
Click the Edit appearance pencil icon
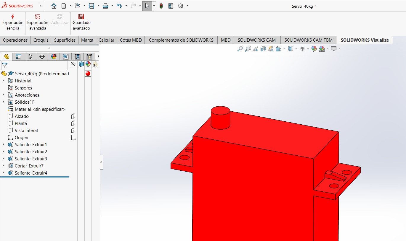click(314, 49)
